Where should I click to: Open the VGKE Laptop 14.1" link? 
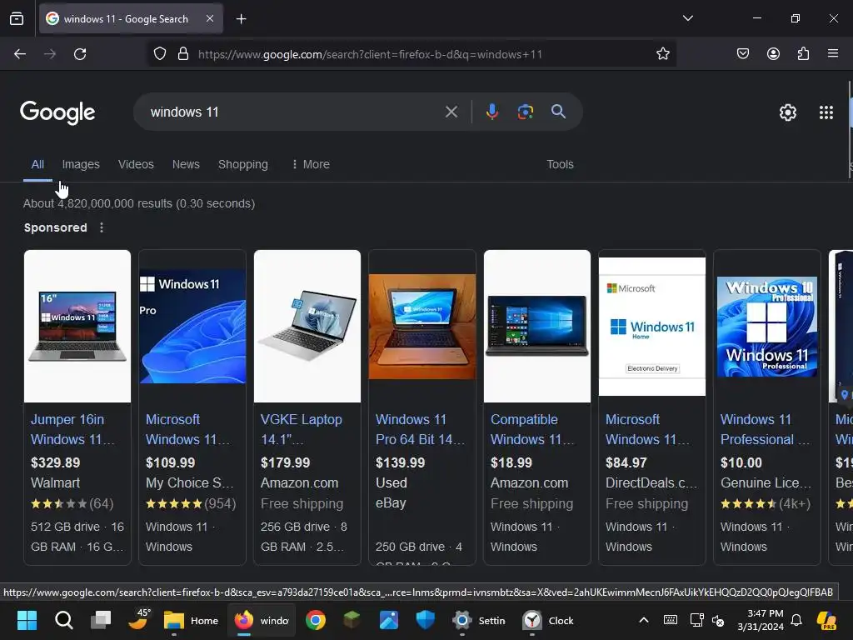pos(302,429)
